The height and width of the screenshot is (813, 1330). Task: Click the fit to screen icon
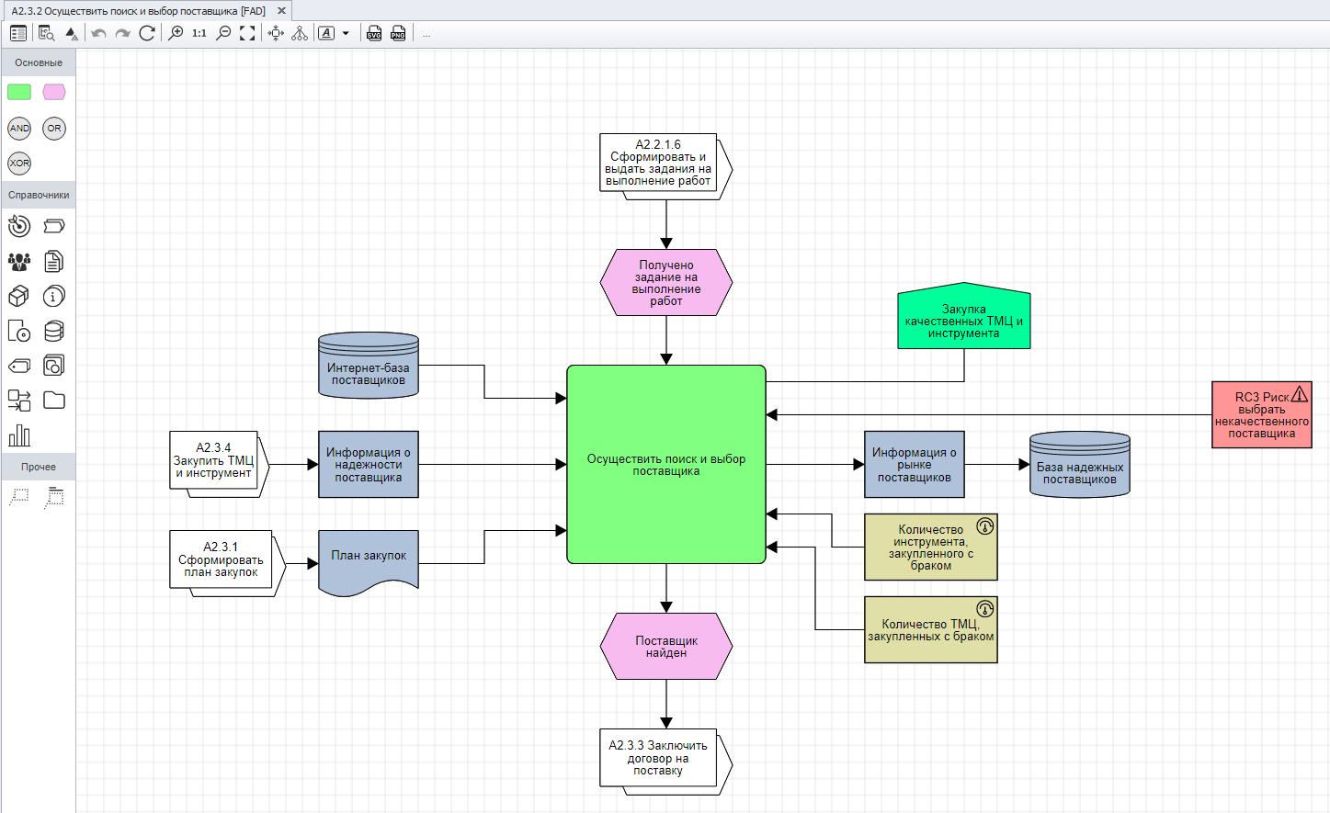tap(247, 33)
